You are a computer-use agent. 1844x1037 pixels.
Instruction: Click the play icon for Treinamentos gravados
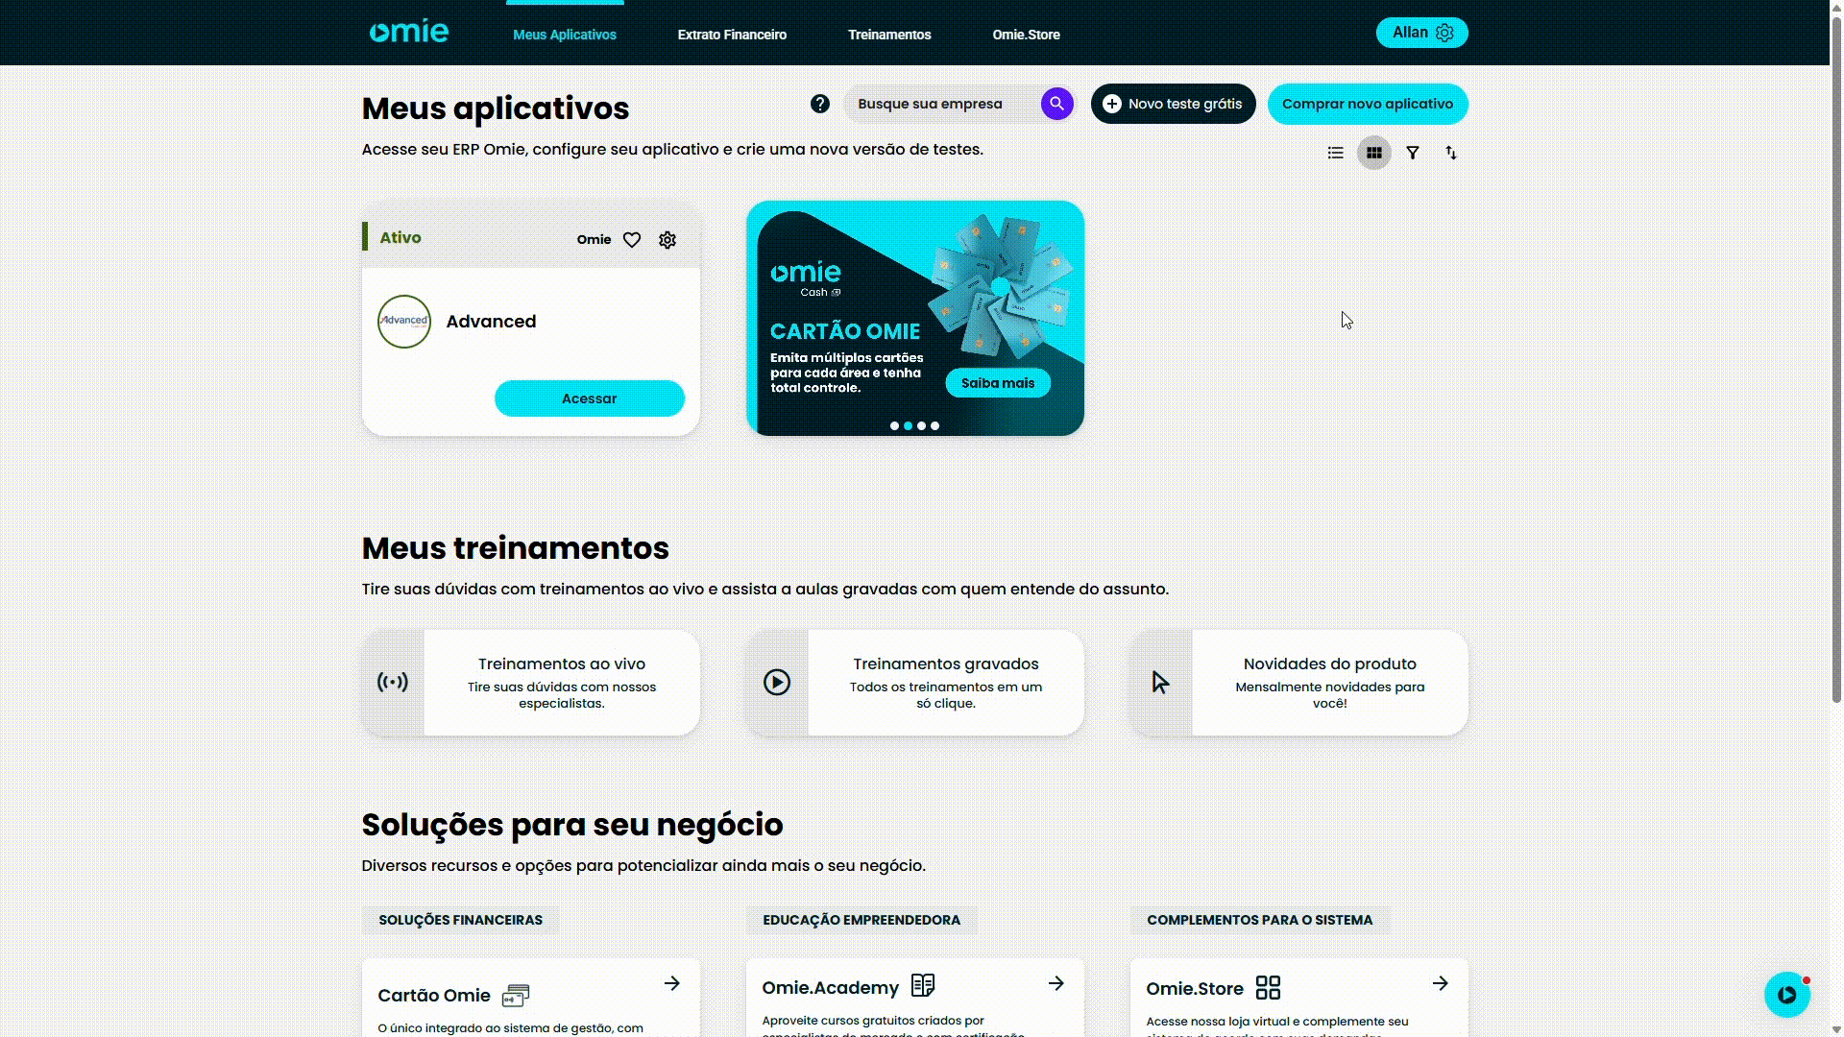pos(777,683)
